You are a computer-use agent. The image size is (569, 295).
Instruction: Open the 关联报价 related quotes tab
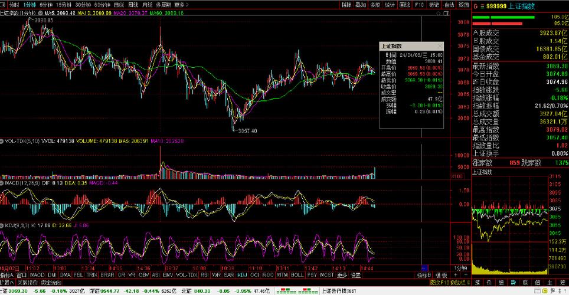[x=28, y=283]
